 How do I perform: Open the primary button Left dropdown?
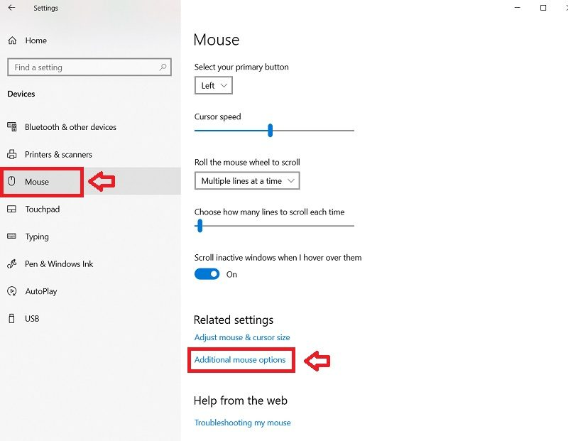pos(214,85)
